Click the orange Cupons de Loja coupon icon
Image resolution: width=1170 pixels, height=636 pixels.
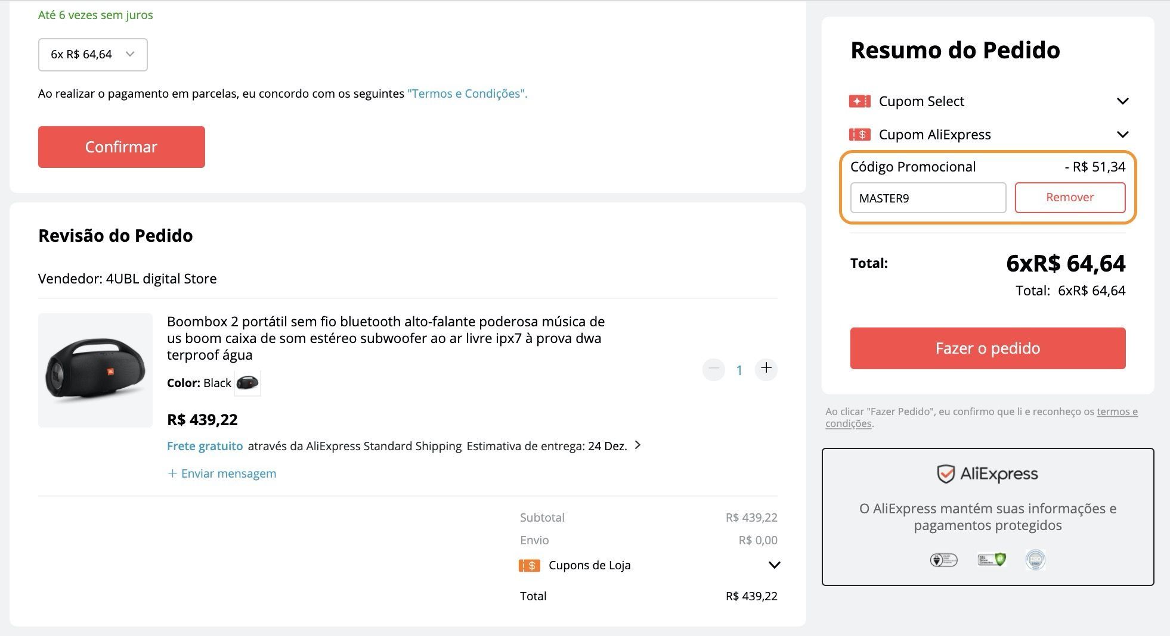click(x=530, y=566)
